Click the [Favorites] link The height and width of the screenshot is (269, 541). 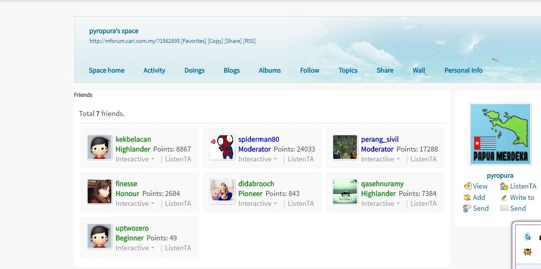coord(194,41)
